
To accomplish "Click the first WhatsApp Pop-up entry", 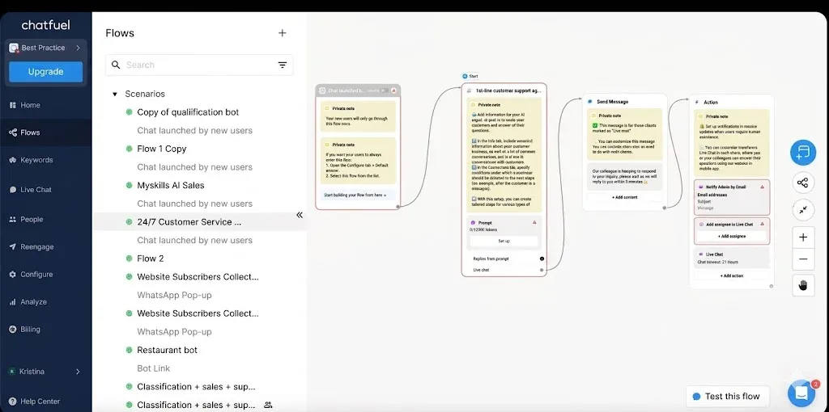I will pos(174,295).
